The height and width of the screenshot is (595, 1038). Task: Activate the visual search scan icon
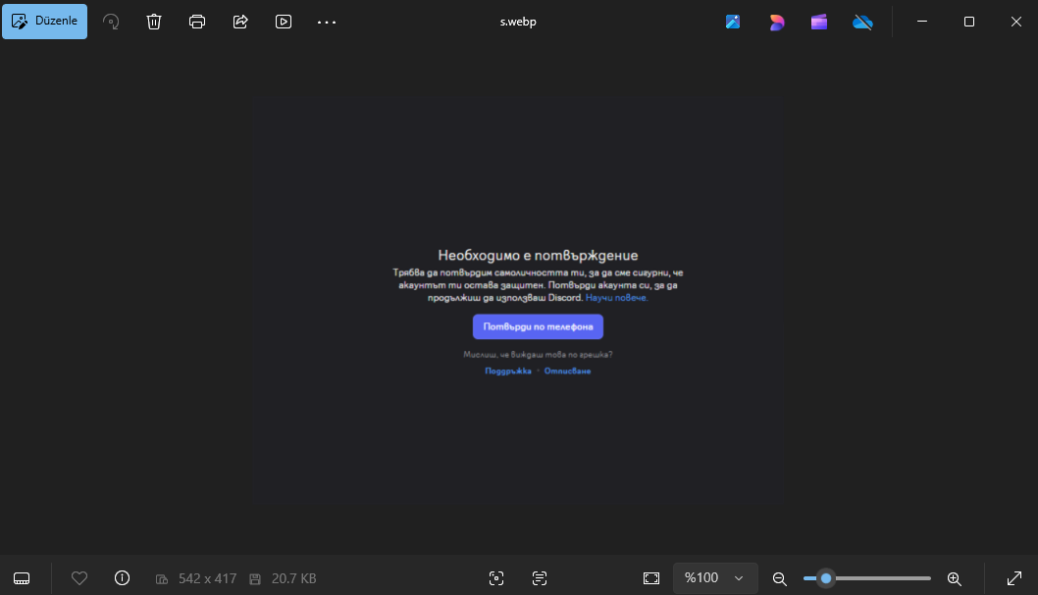point(496,578)
